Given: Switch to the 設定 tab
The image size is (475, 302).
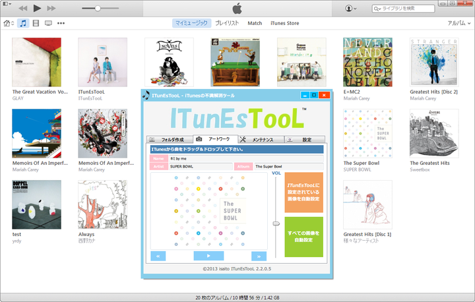Looking at the screenshot, I should click(x=305, y=140).
